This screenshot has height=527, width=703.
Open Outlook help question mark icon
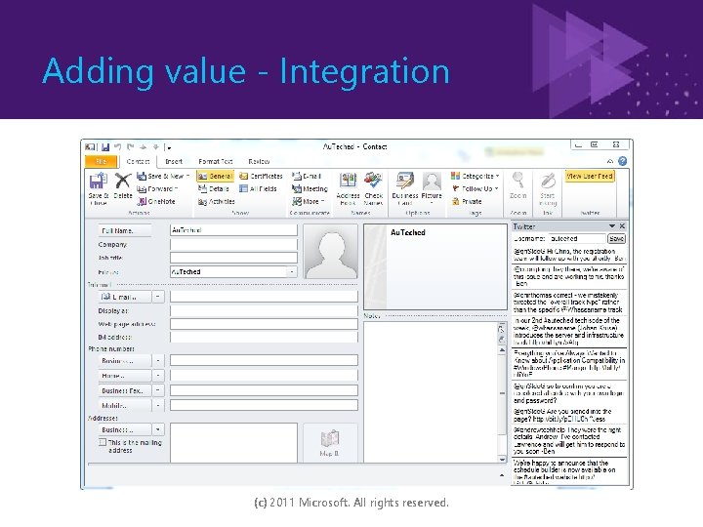coord(622,161)
